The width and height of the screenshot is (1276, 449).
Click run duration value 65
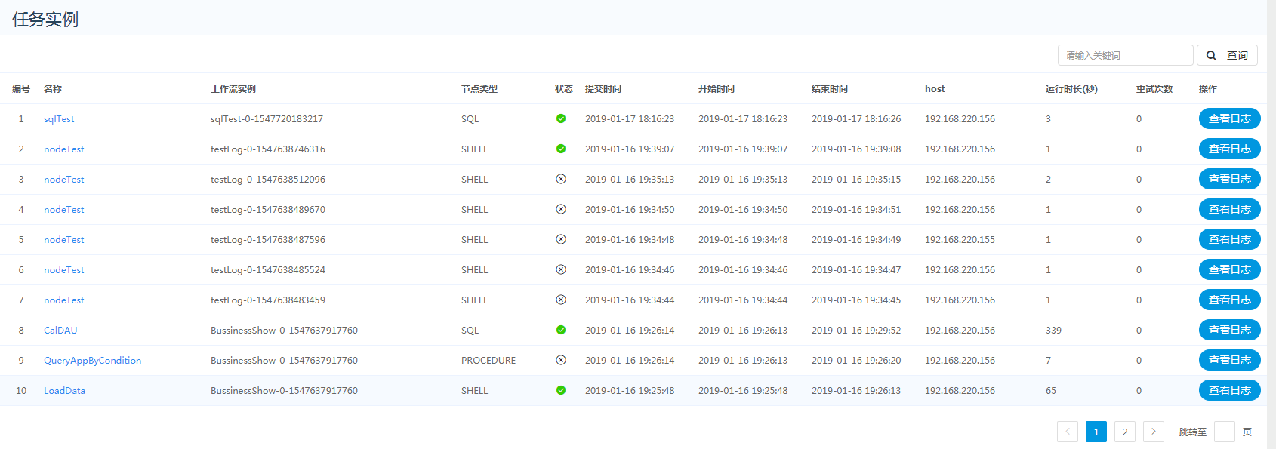tap(1051, 391)
